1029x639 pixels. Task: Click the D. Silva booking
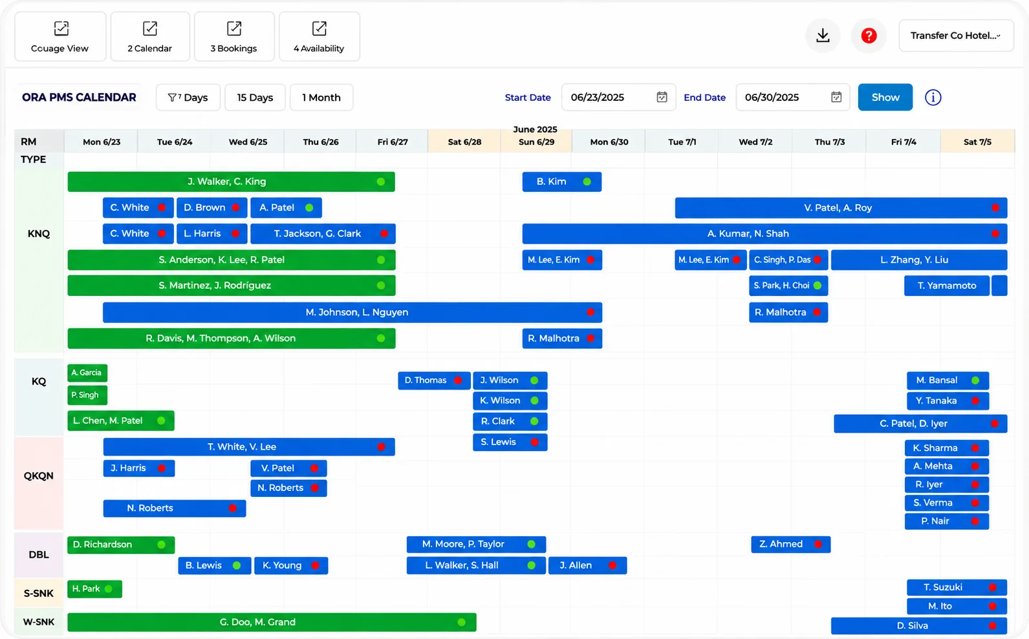919,626
